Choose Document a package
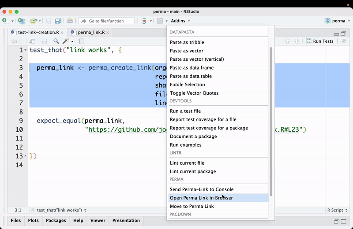This screenshot has width=353, height=229. click(193, 137)
